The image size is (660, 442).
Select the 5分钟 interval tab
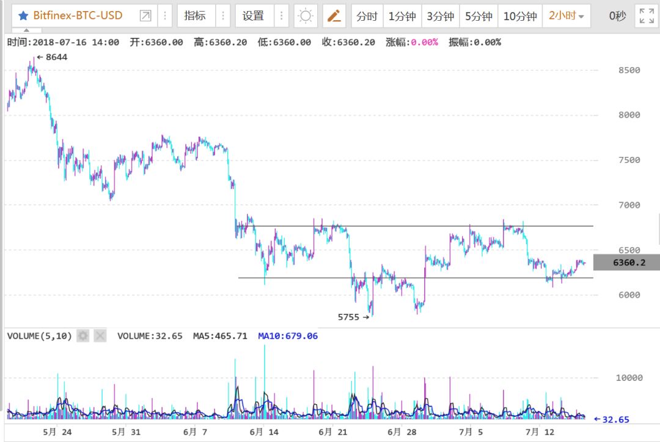click(x=479, y=16)
